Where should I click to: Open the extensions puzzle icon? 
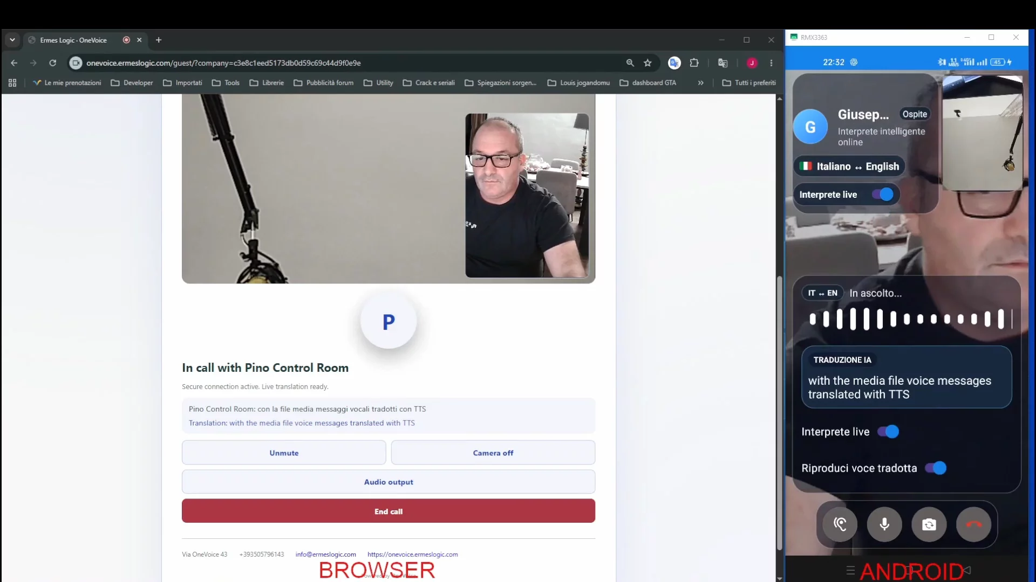(694, 63)
